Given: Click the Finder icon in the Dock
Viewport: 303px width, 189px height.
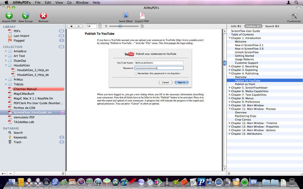Looking at the screenshot, I should pyautogui.click(x=12, y=182).
